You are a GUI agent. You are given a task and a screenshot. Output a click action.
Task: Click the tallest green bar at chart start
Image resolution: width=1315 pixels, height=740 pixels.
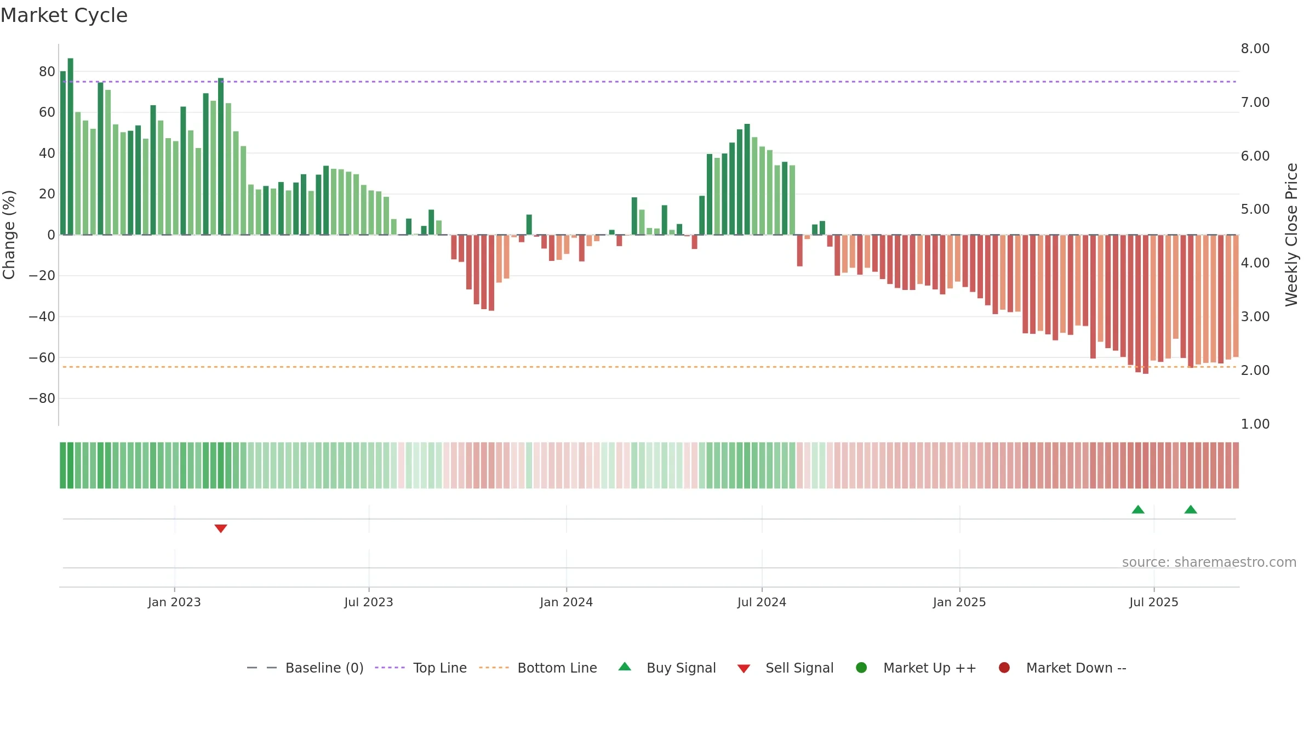click(x=70, y=146)
